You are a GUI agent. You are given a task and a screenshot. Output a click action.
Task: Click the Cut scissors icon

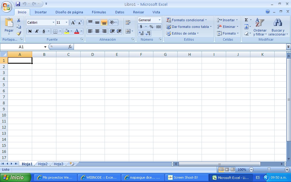click(19, 20)
